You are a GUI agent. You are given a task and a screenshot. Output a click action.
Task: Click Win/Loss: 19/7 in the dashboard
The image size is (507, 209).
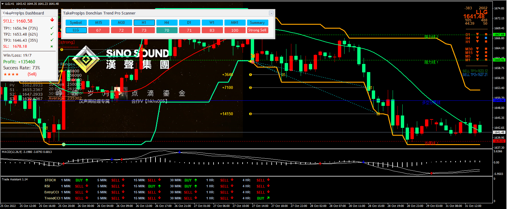[x=17, y=55]
